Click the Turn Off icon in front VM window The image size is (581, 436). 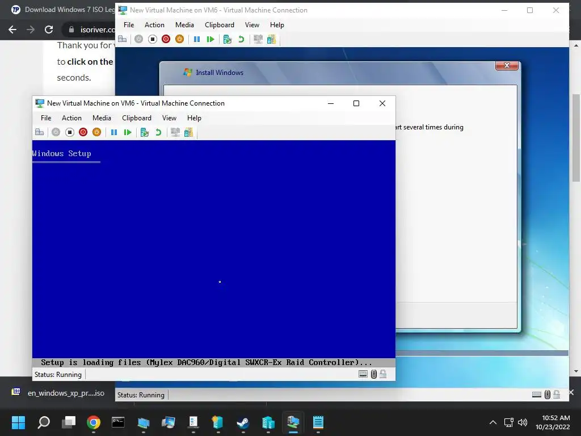[x=69, y=132]
